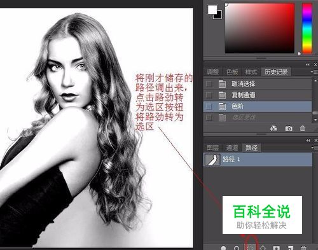The width and height of the screenshot is (318, 250).
Task: Click the white foreground color swatch
Action: tap(212, 10)
